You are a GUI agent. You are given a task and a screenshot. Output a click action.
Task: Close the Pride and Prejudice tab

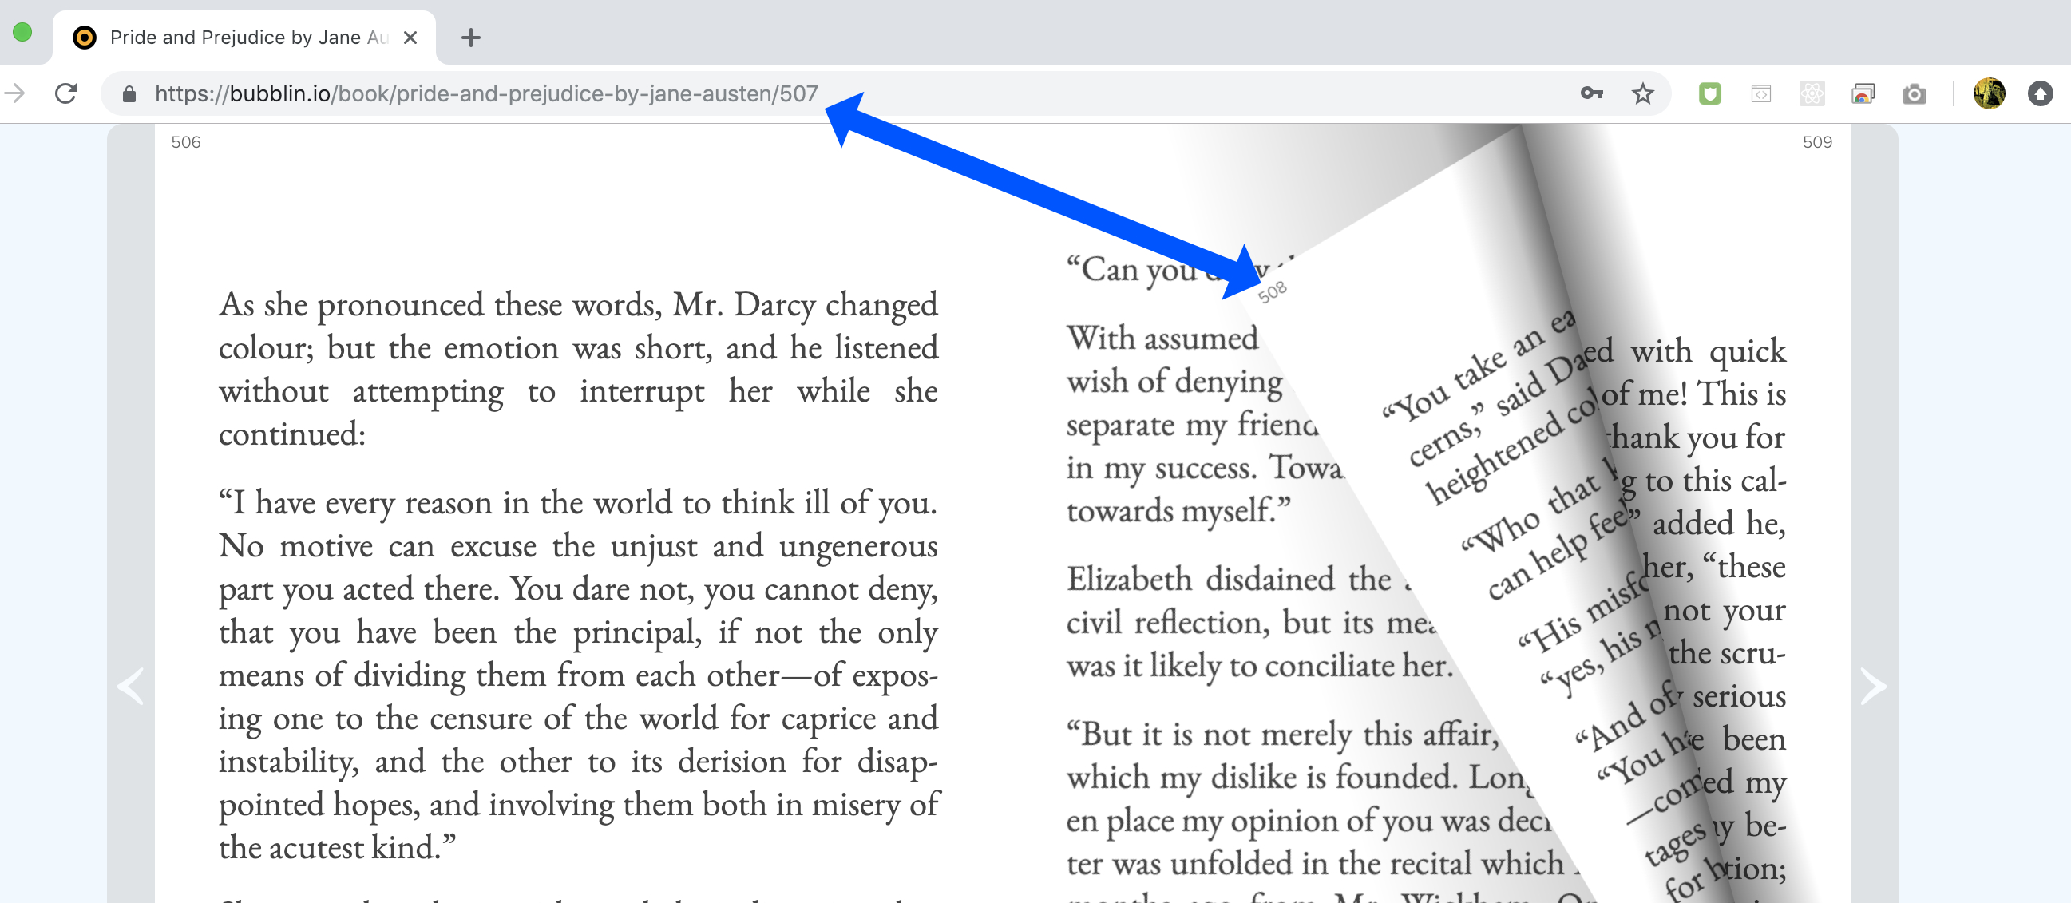point(410,37)
